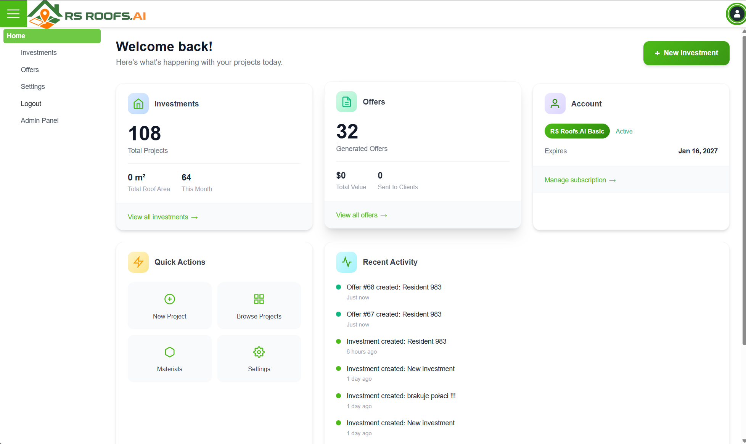Click the New Investment button
The height and width of the screenshot is (444, 746).
coord(686,53)
